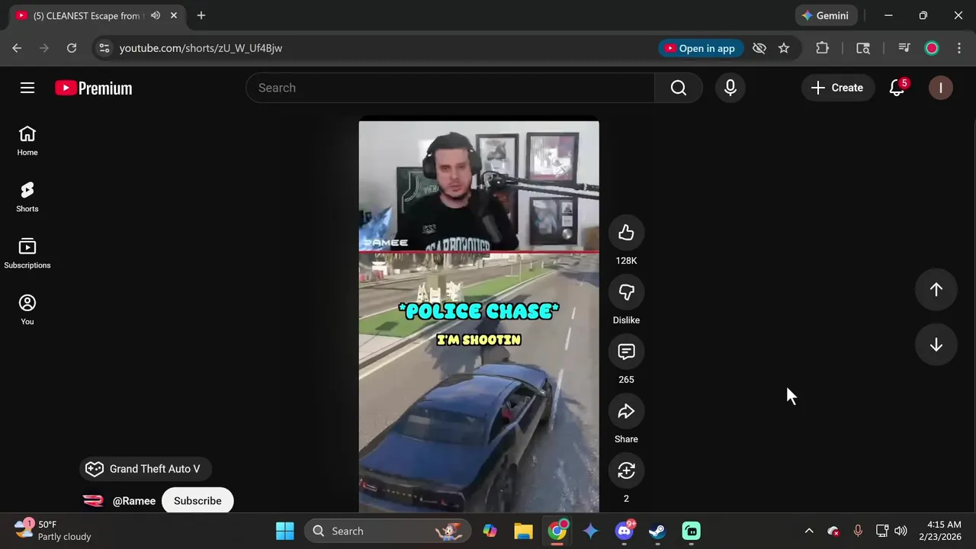Click the system tray microphone icon

[x=858, y=531]
